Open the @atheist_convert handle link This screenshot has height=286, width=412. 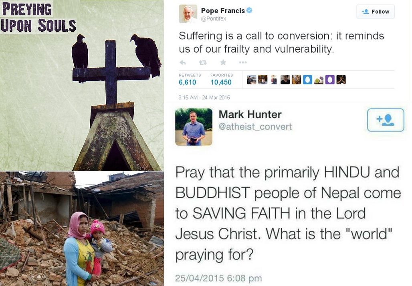(x=255, y=127)
